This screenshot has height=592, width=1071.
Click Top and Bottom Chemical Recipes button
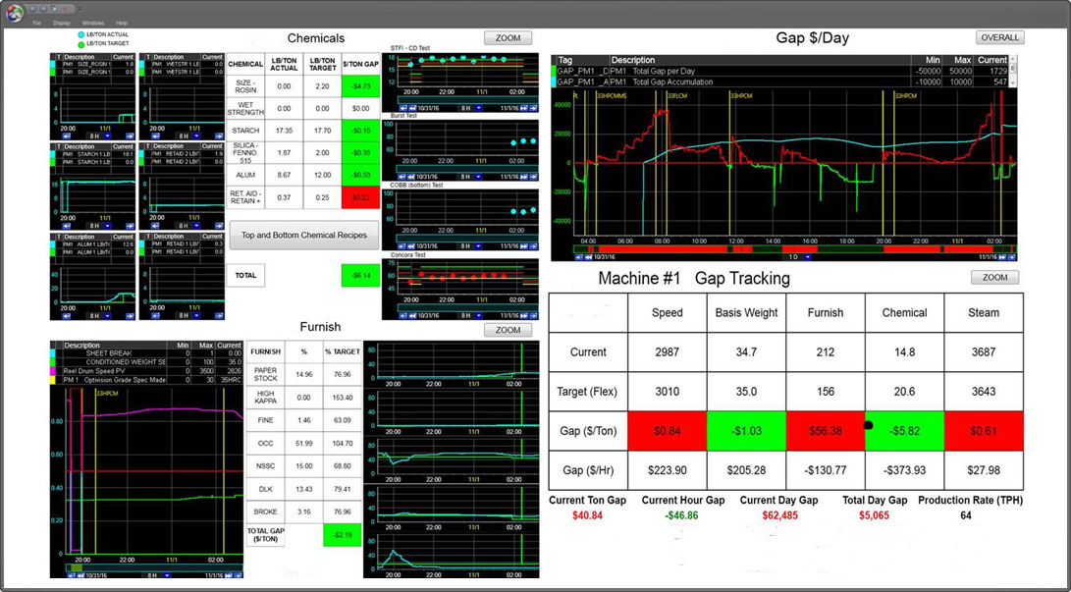304,236
